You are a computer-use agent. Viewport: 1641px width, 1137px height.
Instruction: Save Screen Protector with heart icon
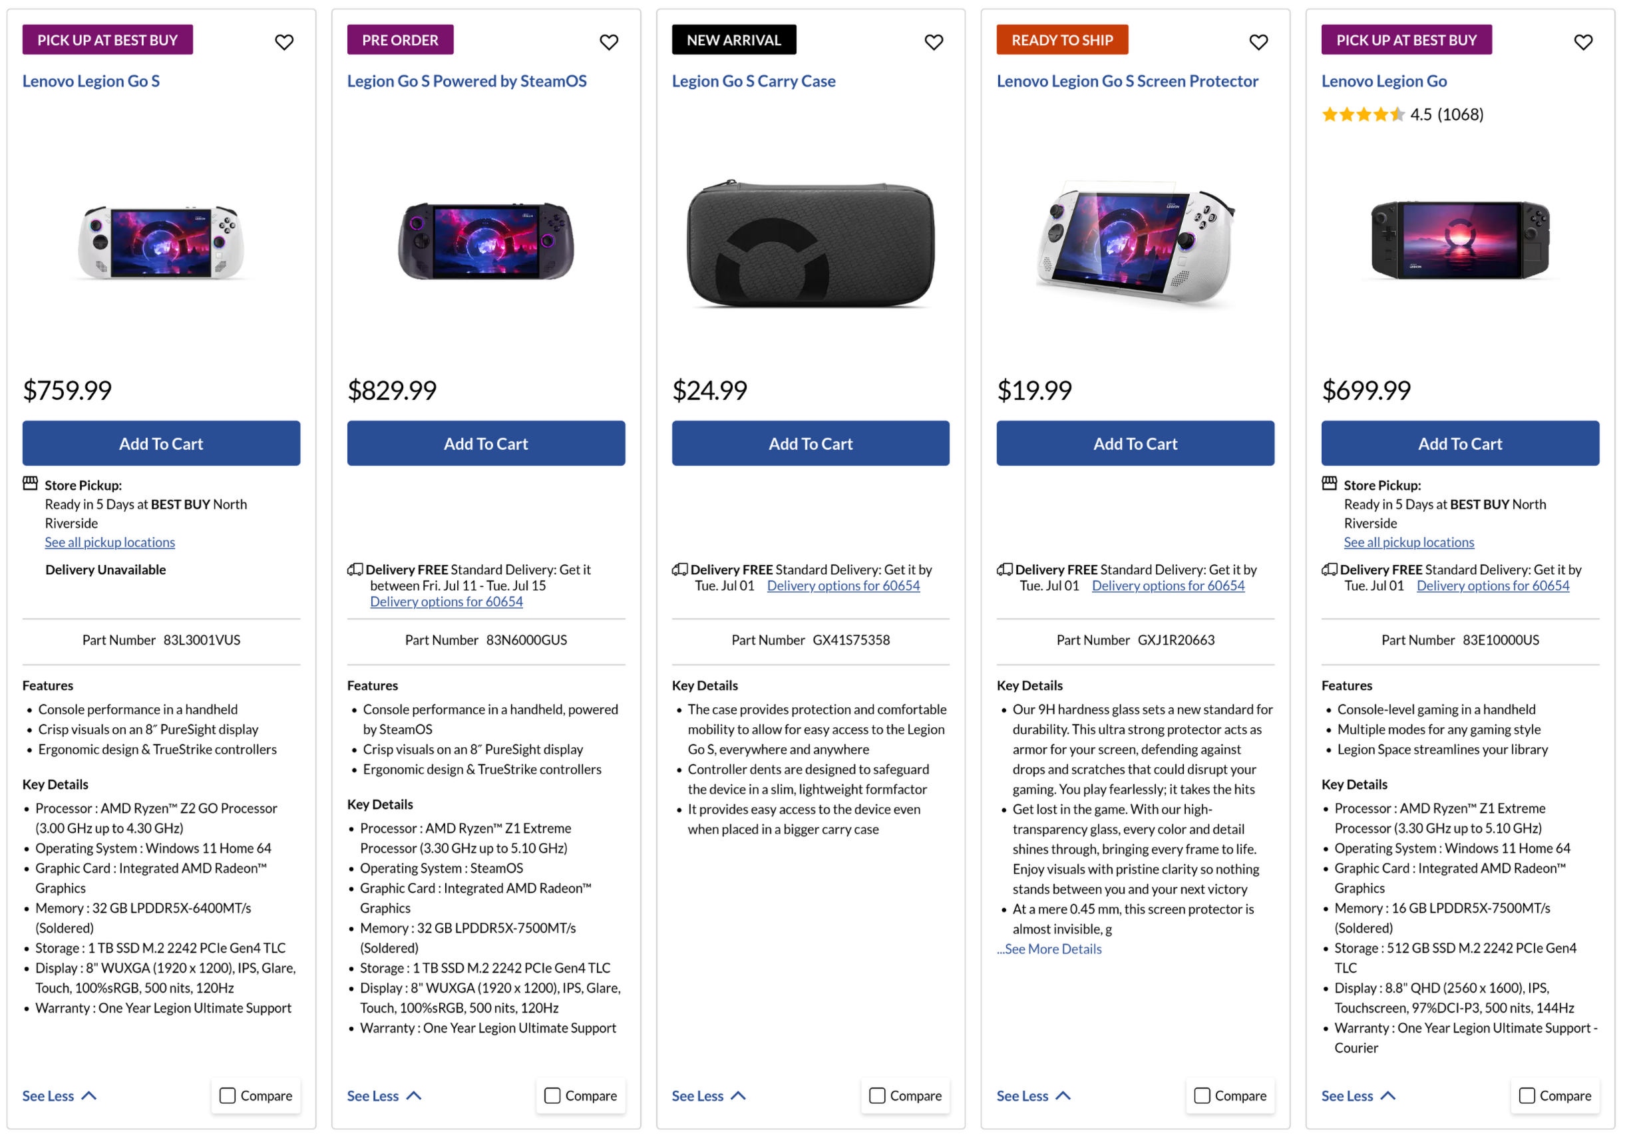pyautogui.click(x=1258, y=42)
